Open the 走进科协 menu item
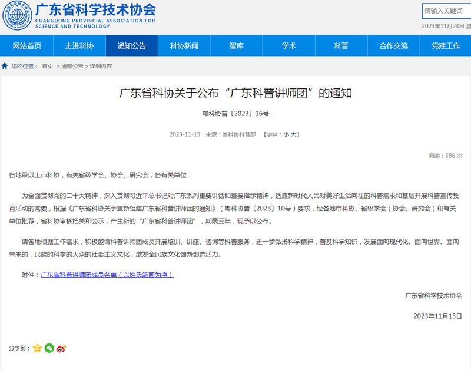Viewport: 471px width, 370px height. point(79,46)
